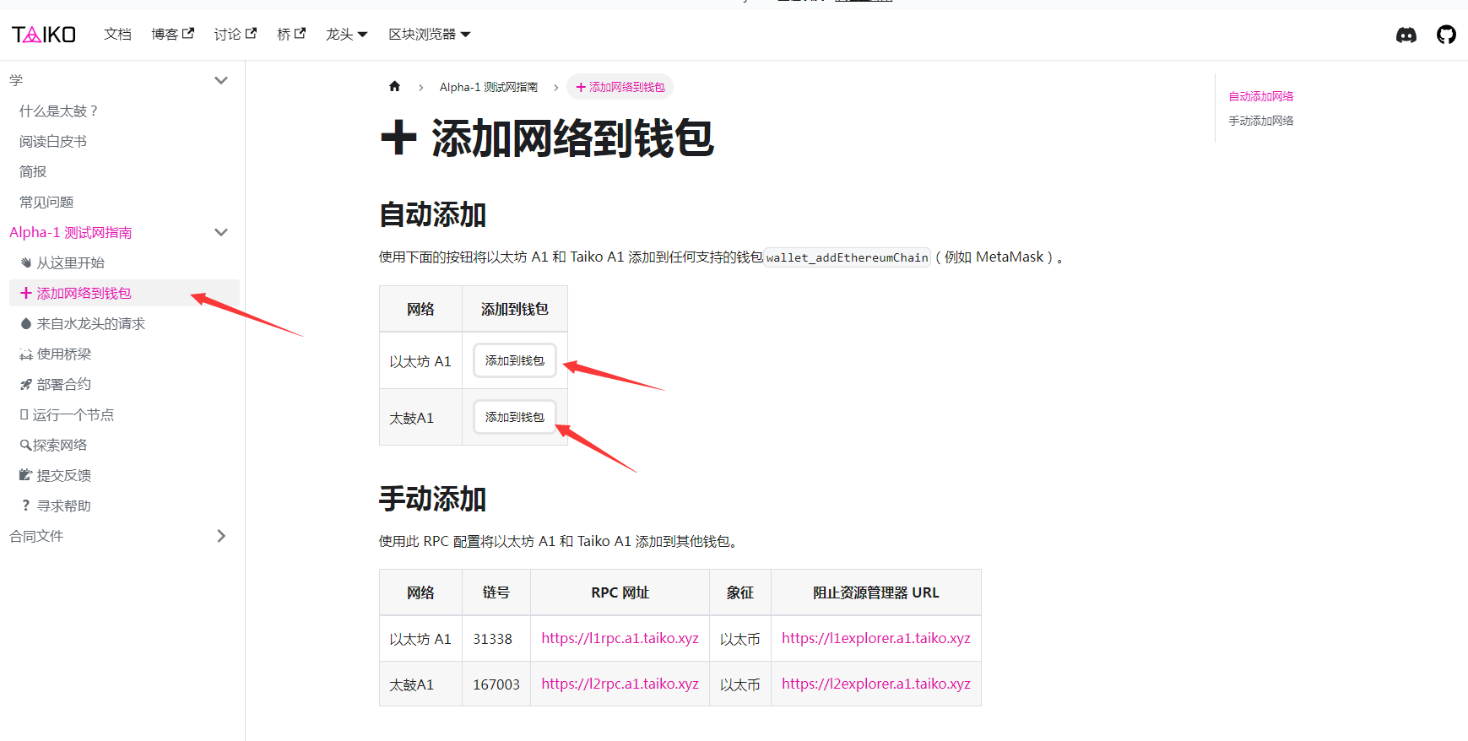Open 从这里开始 sidebar page
This screenshot has height=741, width=1468.
click(x=62, y=262)
